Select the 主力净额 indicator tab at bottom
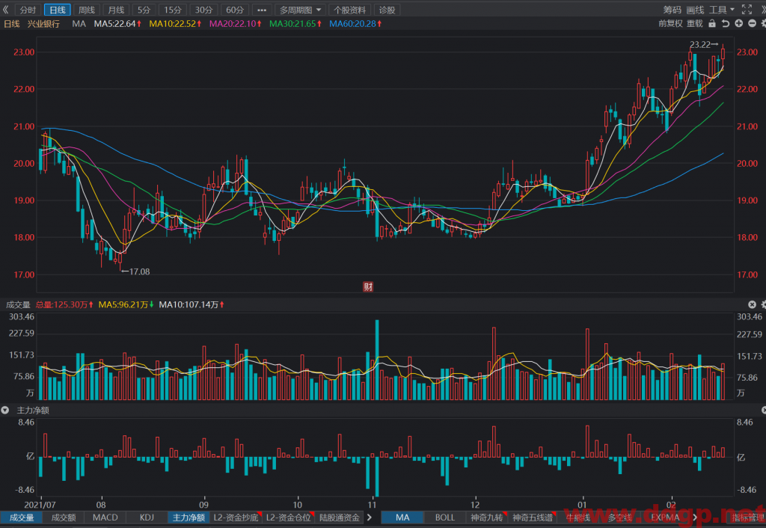766x528 pixels. [189, 518]
